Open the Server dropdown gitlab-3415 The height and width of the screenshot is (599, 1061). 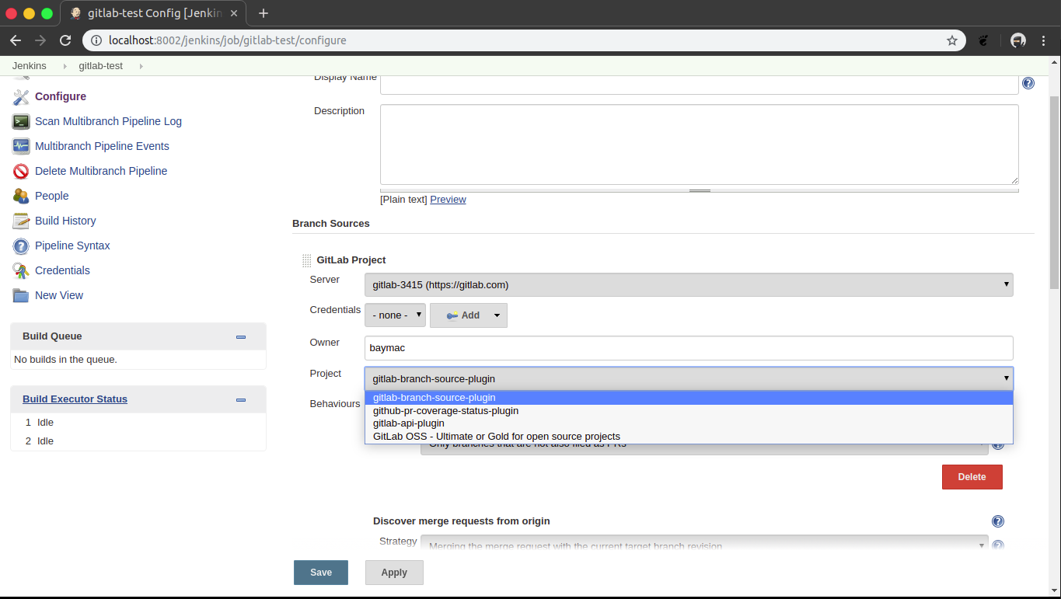(x=689, y=284)
